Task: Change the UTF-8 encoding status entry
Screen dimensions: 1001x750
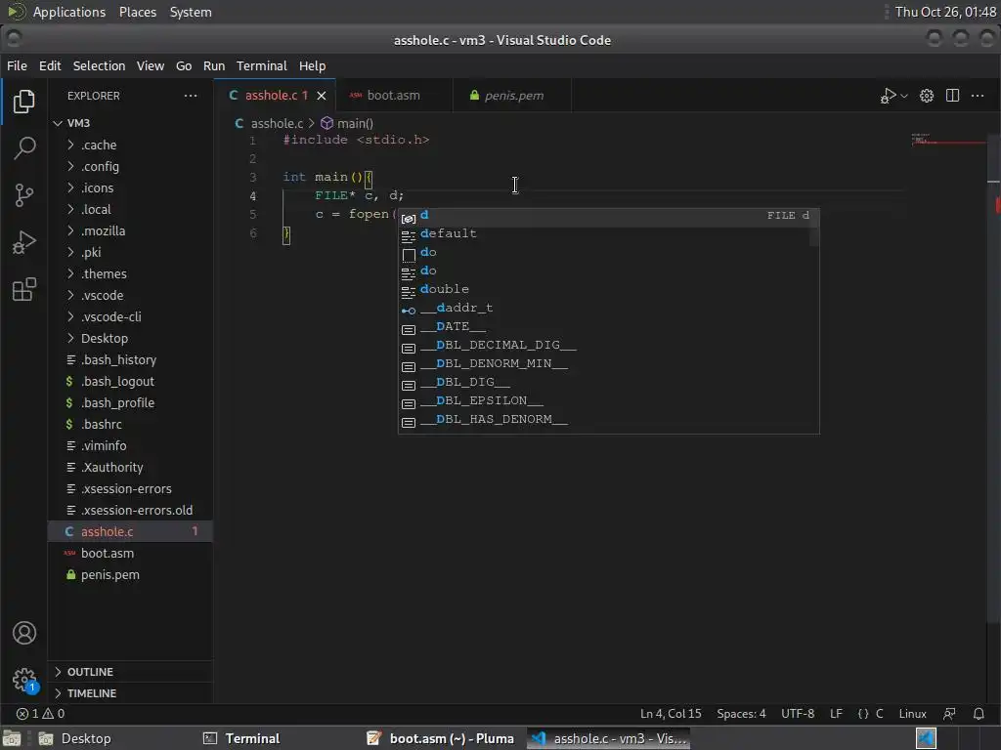Action: [798, 714]
